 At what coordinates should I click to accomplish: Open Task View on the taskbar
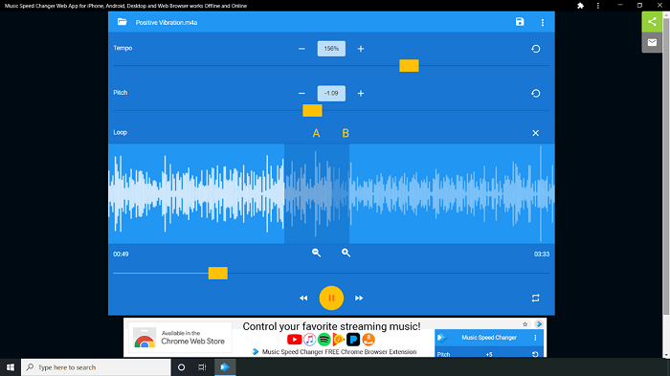[202, 367]
